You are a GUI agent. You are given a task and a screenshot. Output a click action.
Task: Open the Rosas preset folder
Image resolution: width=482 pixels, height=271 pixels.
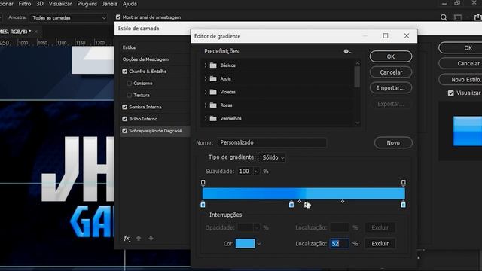[x=226, y=105]
